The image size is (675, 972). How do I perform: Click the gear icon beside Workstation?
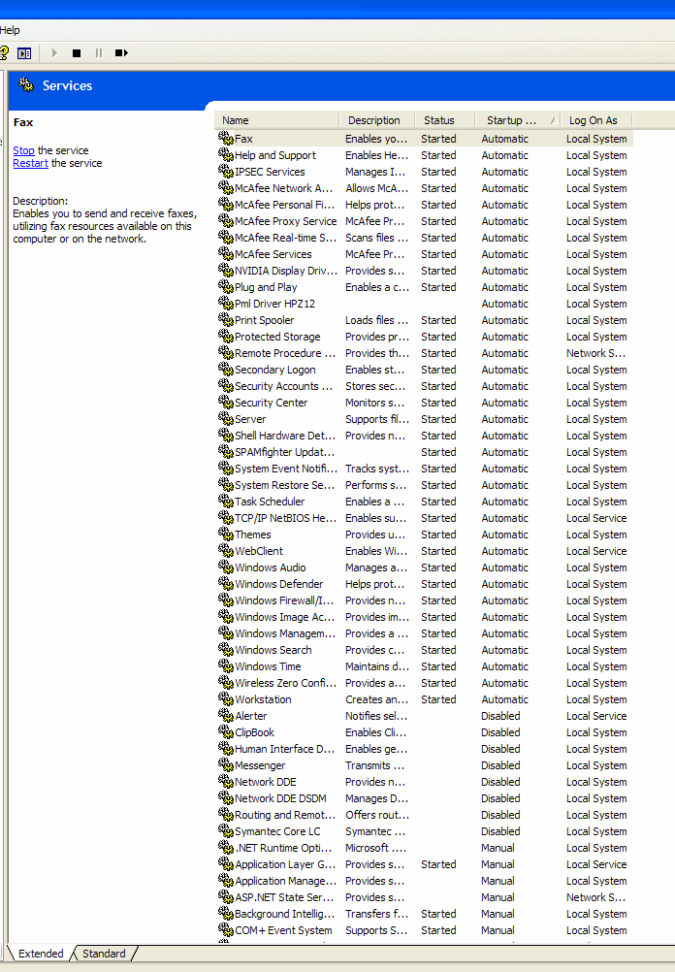(x=226, y=698)
